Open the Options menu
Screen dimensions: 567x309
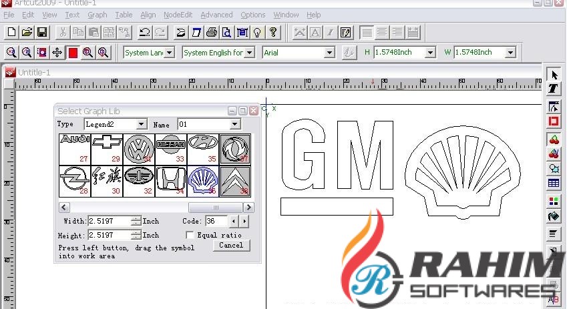(252, 15)
